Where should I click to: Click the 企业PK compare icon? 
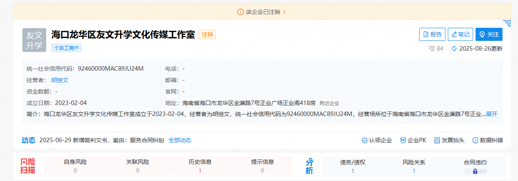(403, 140)
